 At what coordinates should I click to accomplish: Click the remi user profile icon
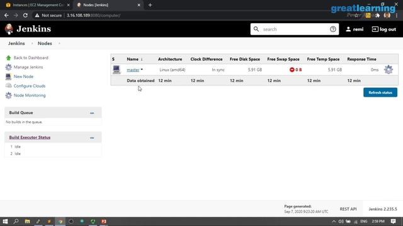[x=348, y=30]
